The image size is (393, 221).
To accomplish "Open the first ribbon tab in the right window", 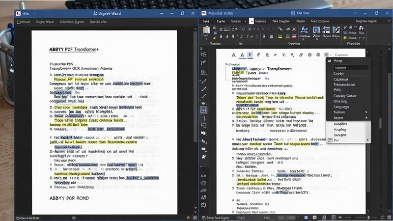I will pos(206,21).
